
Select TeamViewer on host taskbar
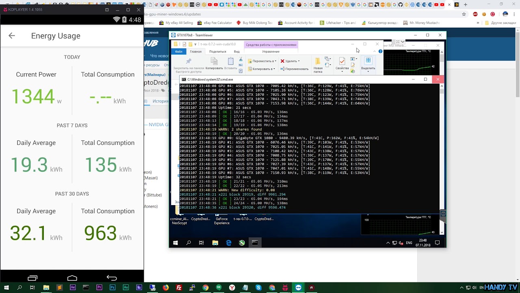[299, 288]
